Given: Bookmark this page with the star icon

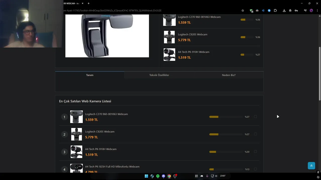Looking at the screenshot, I should pyautogui.click(x=243, y=10).
